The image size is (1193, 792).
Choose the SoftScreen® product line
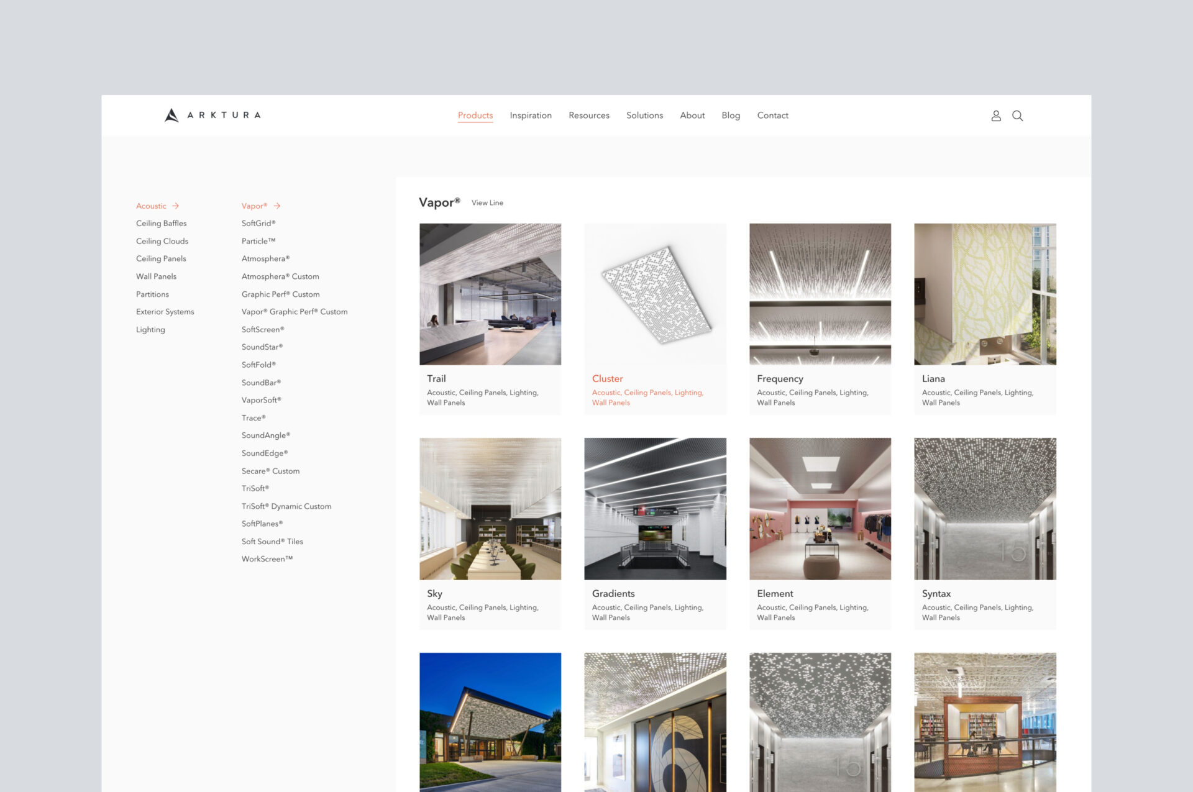point(263,330)
